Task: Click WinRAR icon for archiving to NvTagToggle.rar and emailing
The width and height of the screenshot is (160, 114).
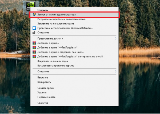Action: [34, 57]
